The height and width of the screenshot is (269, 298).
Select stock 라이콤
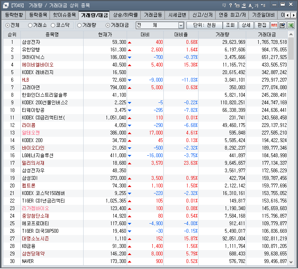point(29,125)
